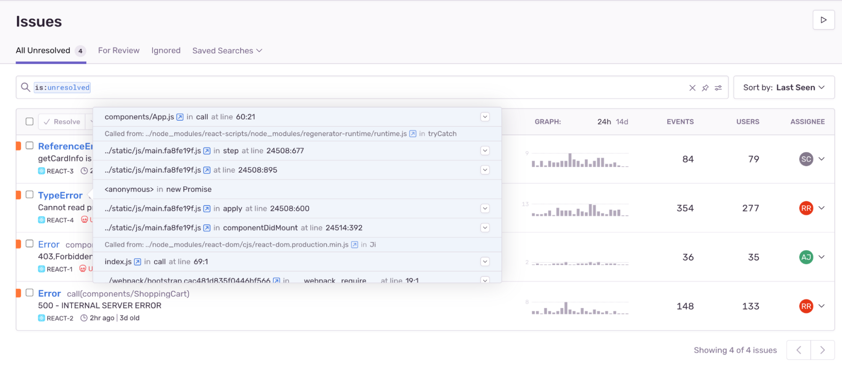
Task: Select the 24h graph range
Action: tap(604, 122)
